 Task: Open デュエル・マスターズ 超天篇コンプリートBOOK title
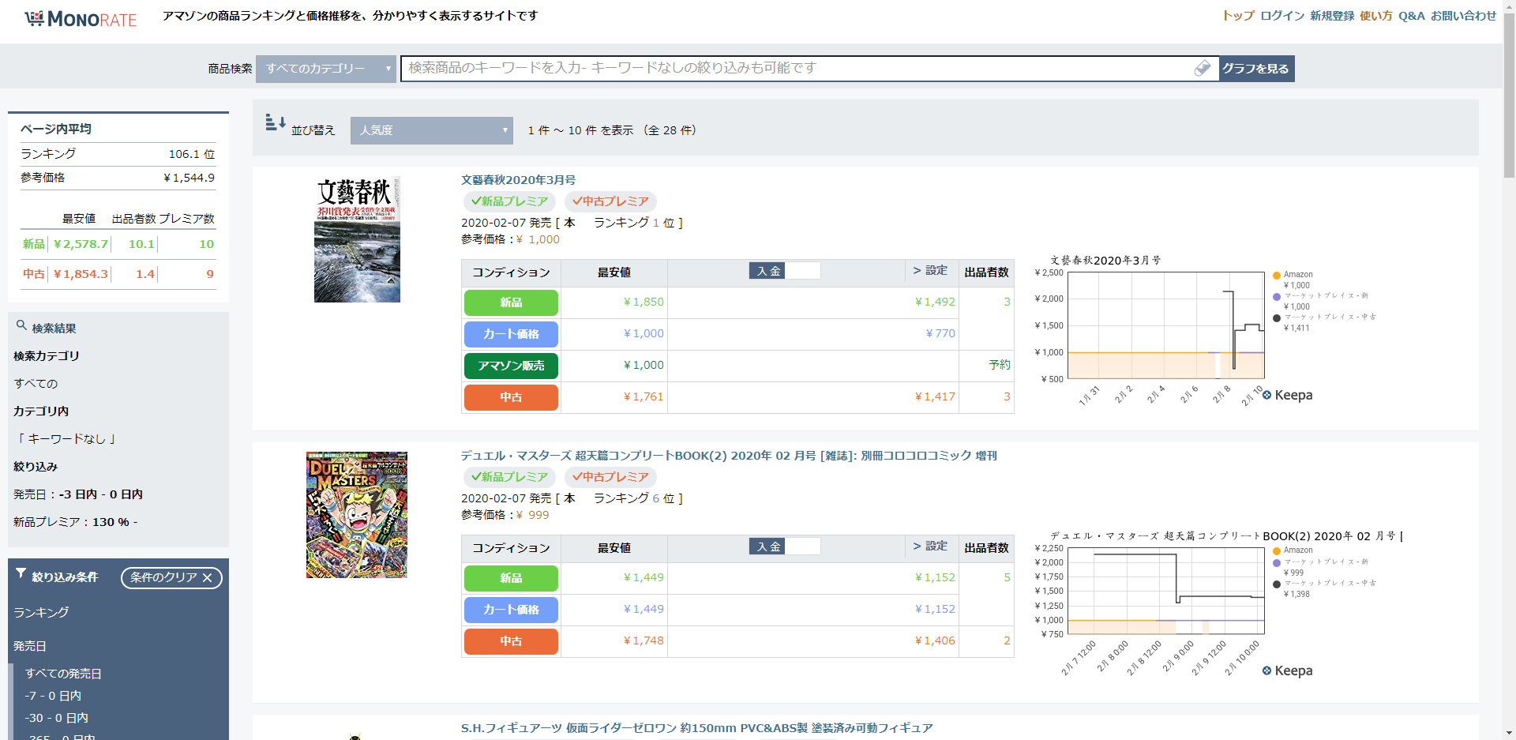click(729, 456)
